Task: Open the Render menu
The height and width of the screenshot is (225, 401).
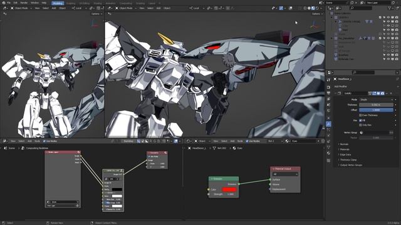Action: (24, 2)
